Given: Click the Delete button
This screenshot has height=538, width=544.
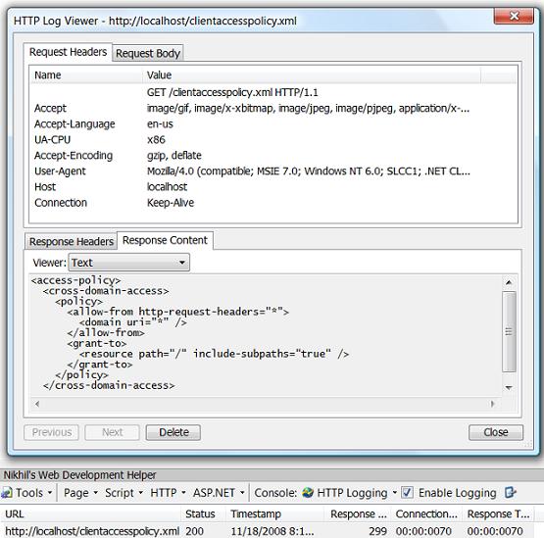Looking at the screenshot, I should 173,432.
